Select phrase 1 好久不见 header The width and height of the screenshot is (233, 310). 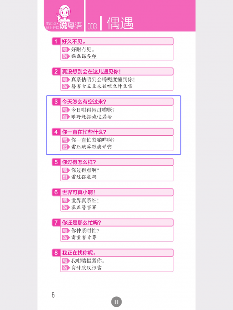(x=113, y=41)
